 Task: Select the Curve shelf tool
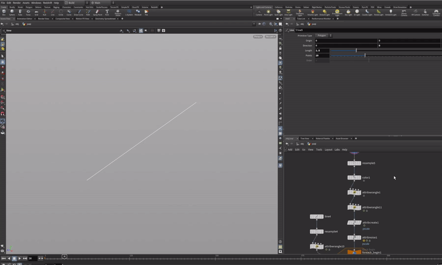69,12
